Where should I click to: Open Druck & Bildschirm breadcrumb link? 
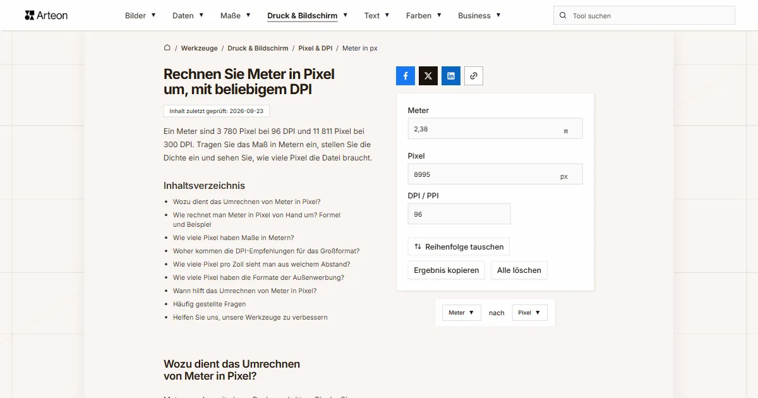click(x=258, y=48)
